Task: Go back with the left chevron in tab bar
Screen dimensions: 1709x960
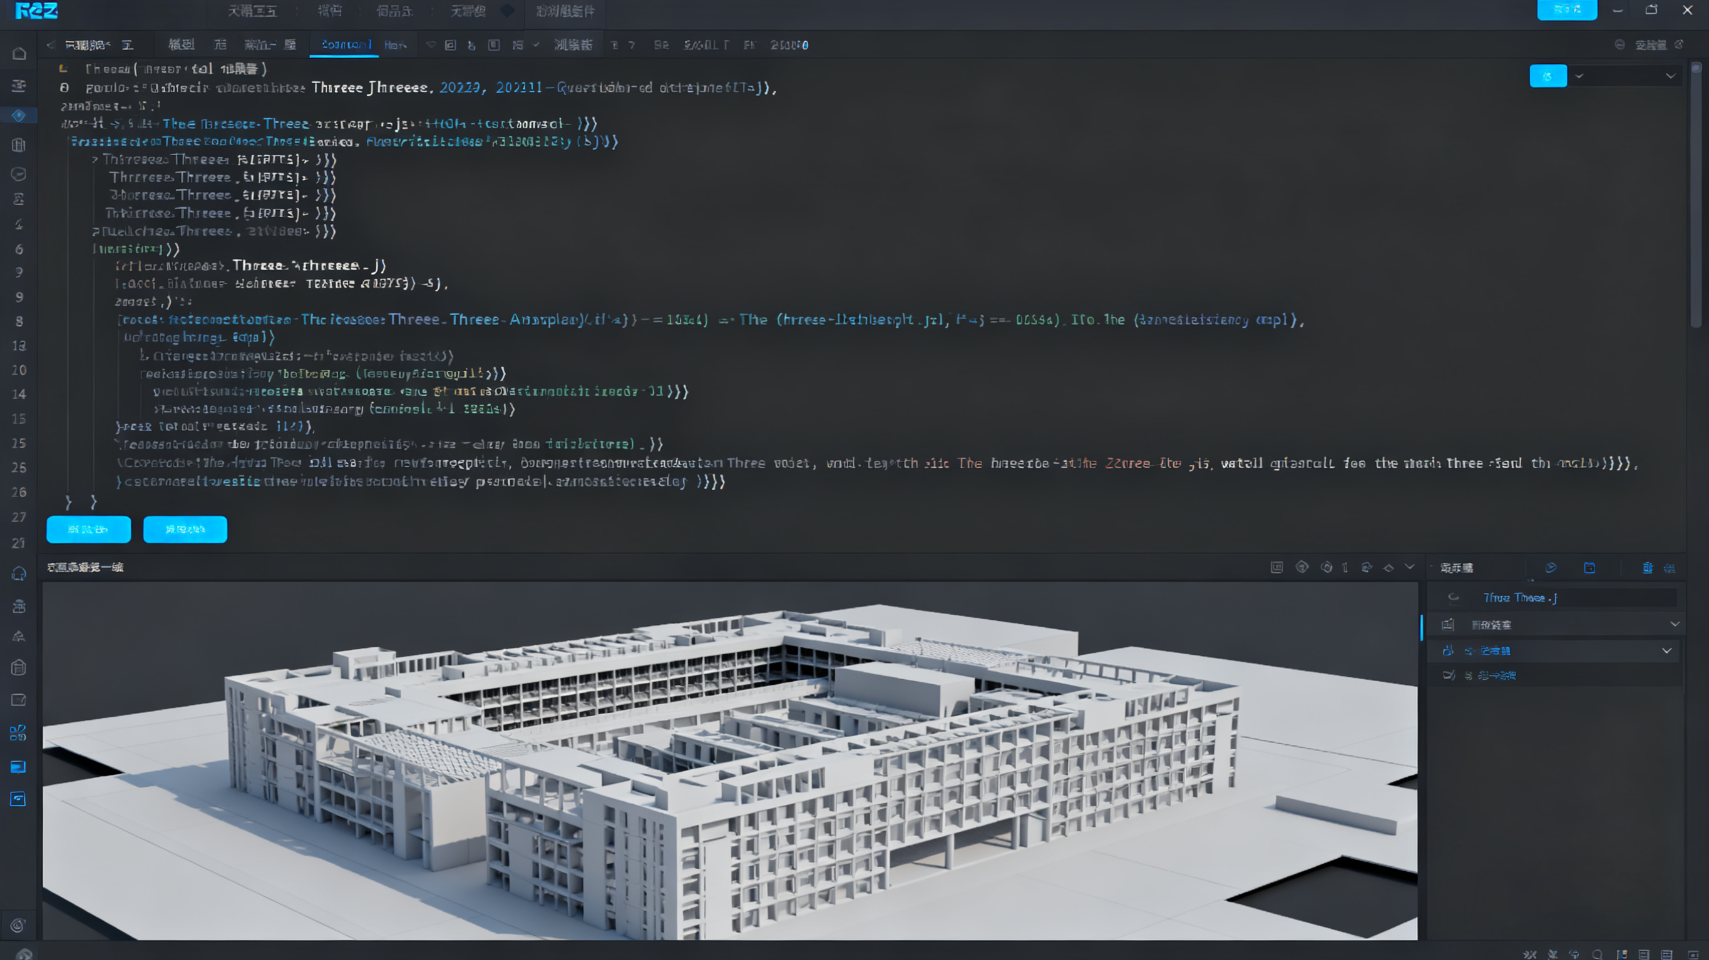Action: 51,45
